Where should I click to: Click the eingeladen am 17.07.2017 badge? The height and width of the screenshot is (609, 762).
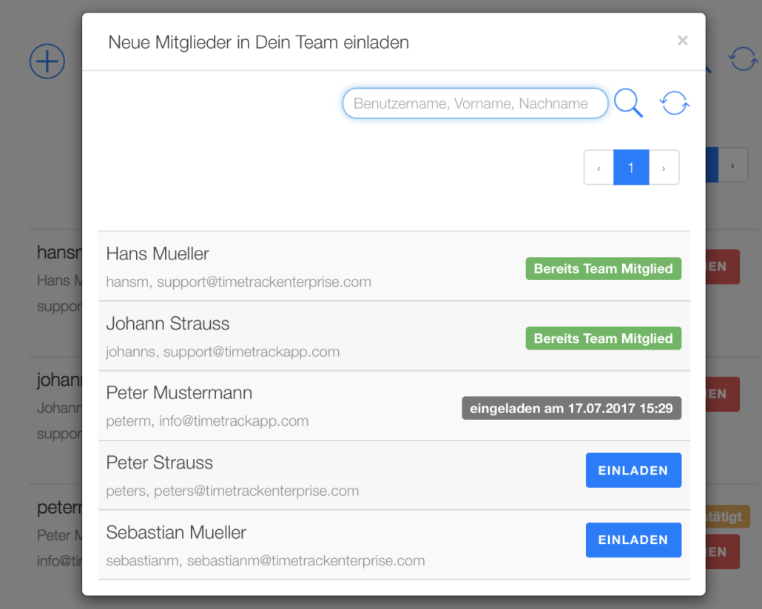click(x=571, y=409)
